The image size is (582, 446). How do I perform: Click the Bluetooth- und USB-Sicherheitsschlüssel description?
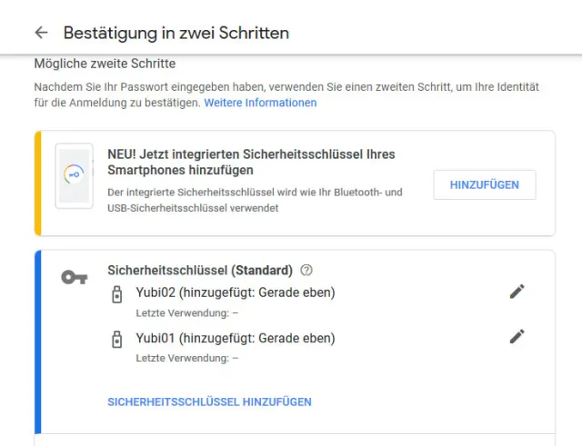pos(255,200)
